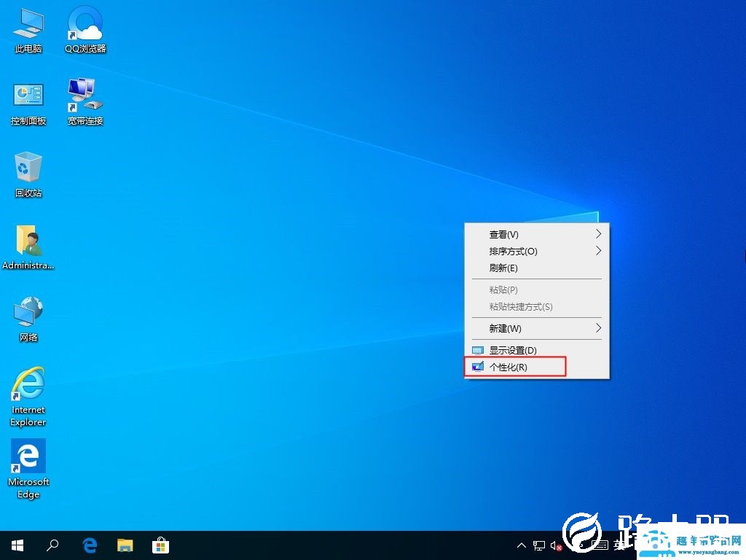746x560 pixels.
Task: Open 控制面板 from the desktop
Action: tap(28, 98)
